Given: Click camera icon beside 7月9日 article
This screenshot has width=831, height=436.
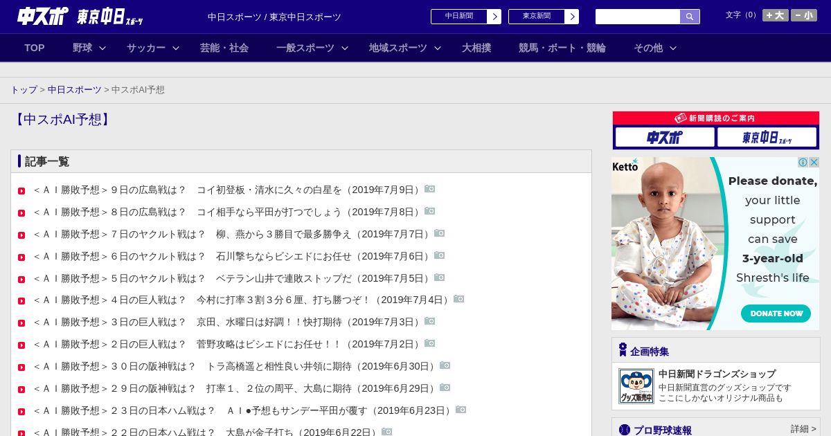Looking at the screenshot, I should [430, 189].
